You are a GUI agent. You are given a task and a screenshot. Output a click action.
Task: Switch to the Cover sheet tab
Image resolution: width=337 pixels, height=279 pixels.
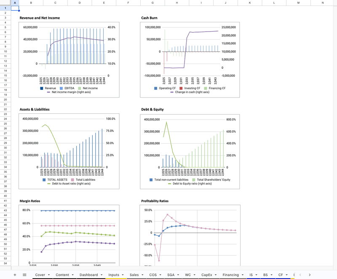(x=40, y=275)
